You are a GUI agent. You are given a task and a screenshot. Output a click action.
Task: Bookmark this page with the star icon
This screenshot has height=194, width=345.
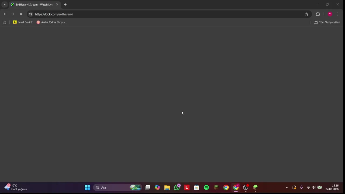[x=306, y=14]
